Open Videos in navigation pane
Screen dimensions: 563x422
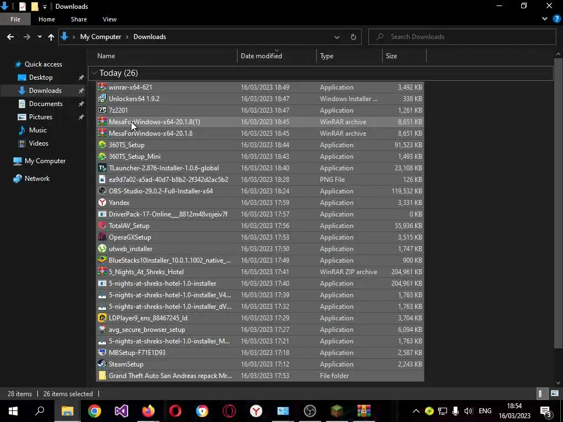click(x=38, y=143)
